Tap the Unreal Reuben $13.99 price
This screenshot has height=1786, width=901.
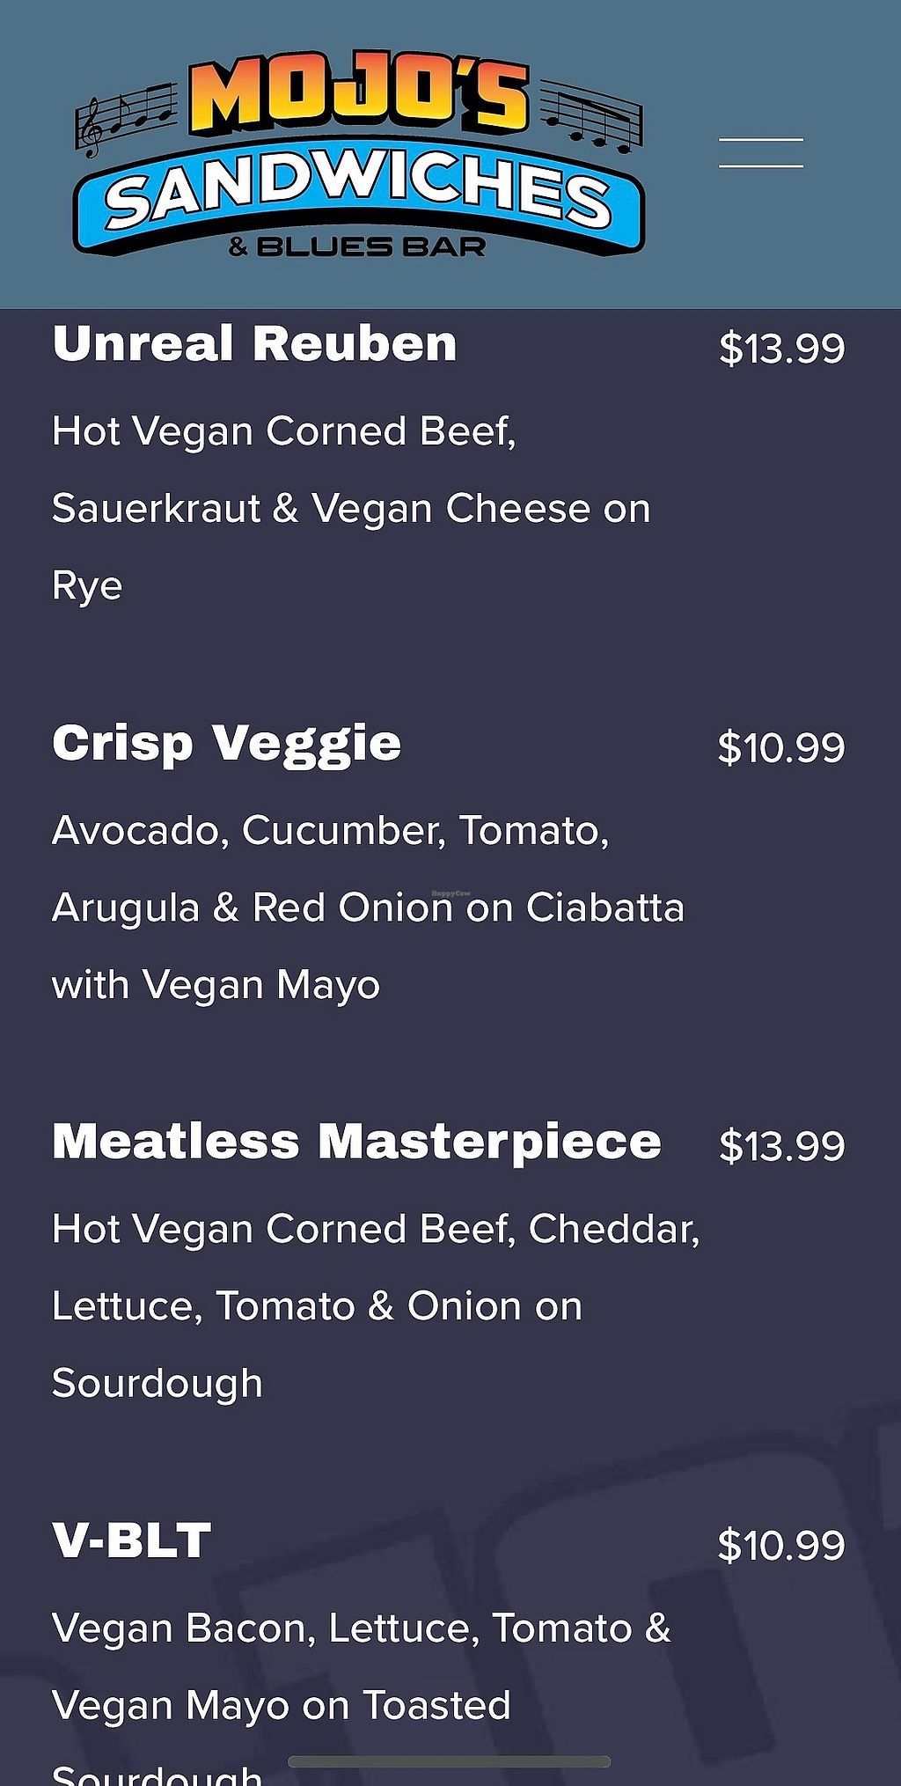point(781,349)
